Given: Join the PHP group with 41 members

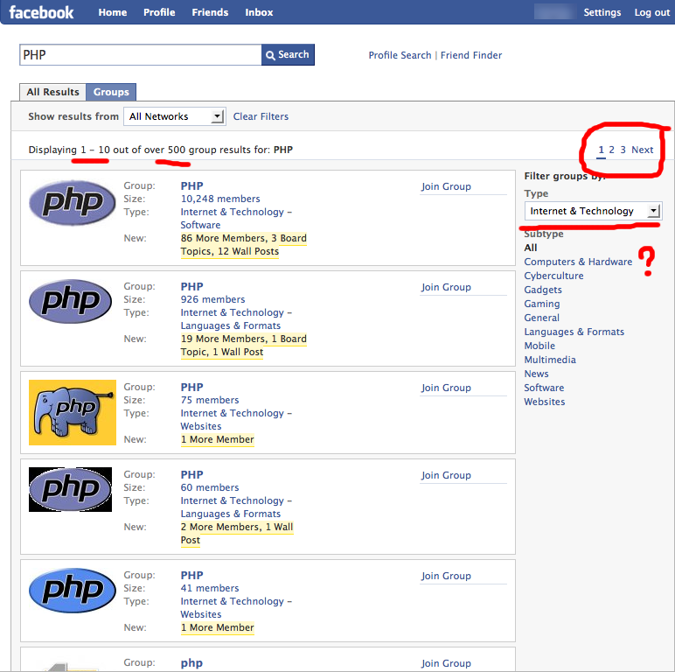Looking at the screenshot, I should click(x=446, y=576).
